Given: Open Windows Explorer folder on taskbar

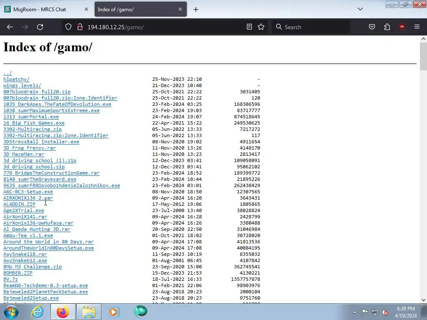Looking at the screenshot, I should [x=89, y=312].
